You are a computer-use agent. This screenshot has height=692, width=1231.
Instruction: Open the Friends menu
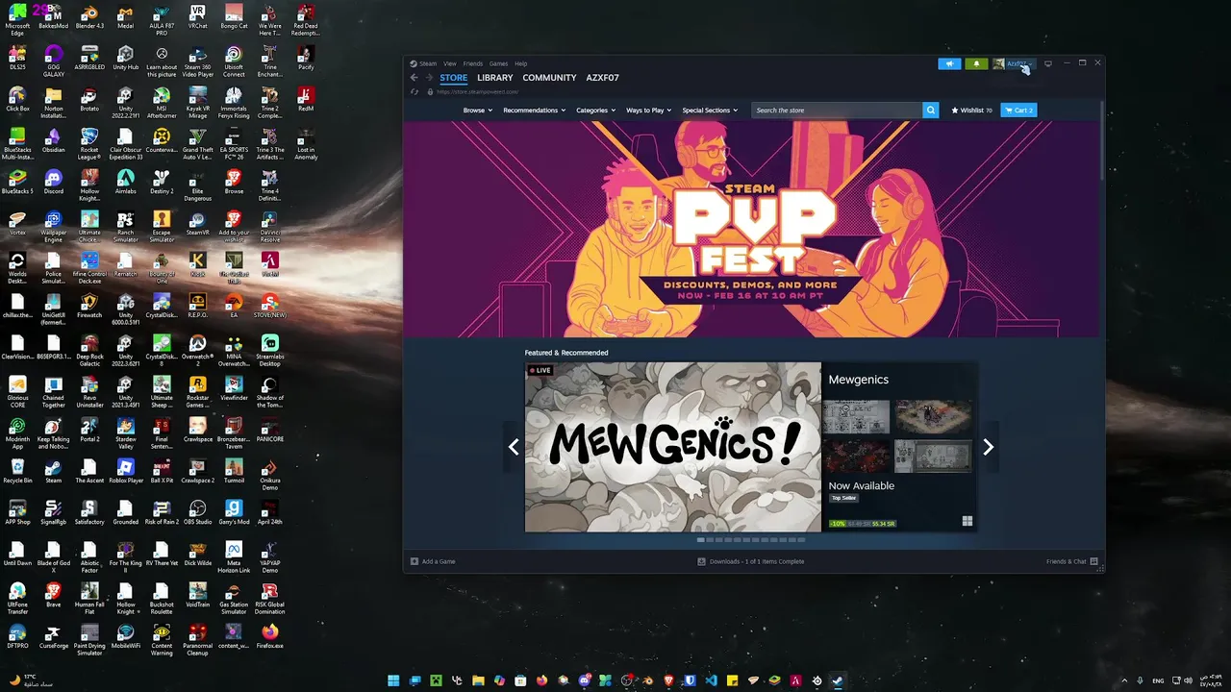[x=473, y=63]
